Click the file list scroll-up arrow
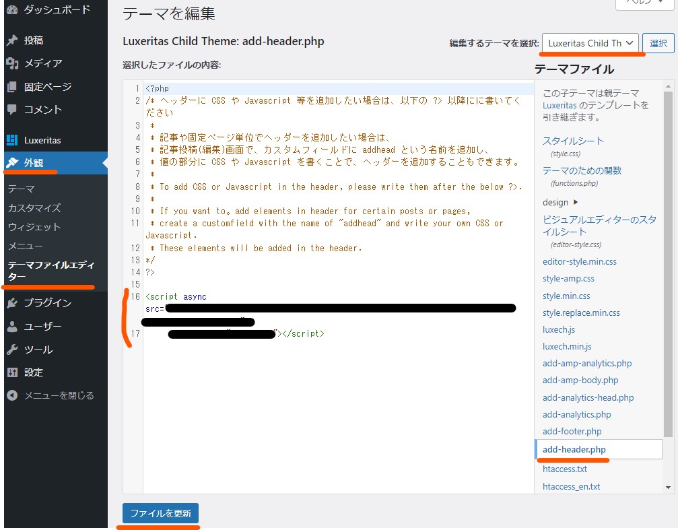This screenshot has width=678, height=530. (x=668, y=86)
